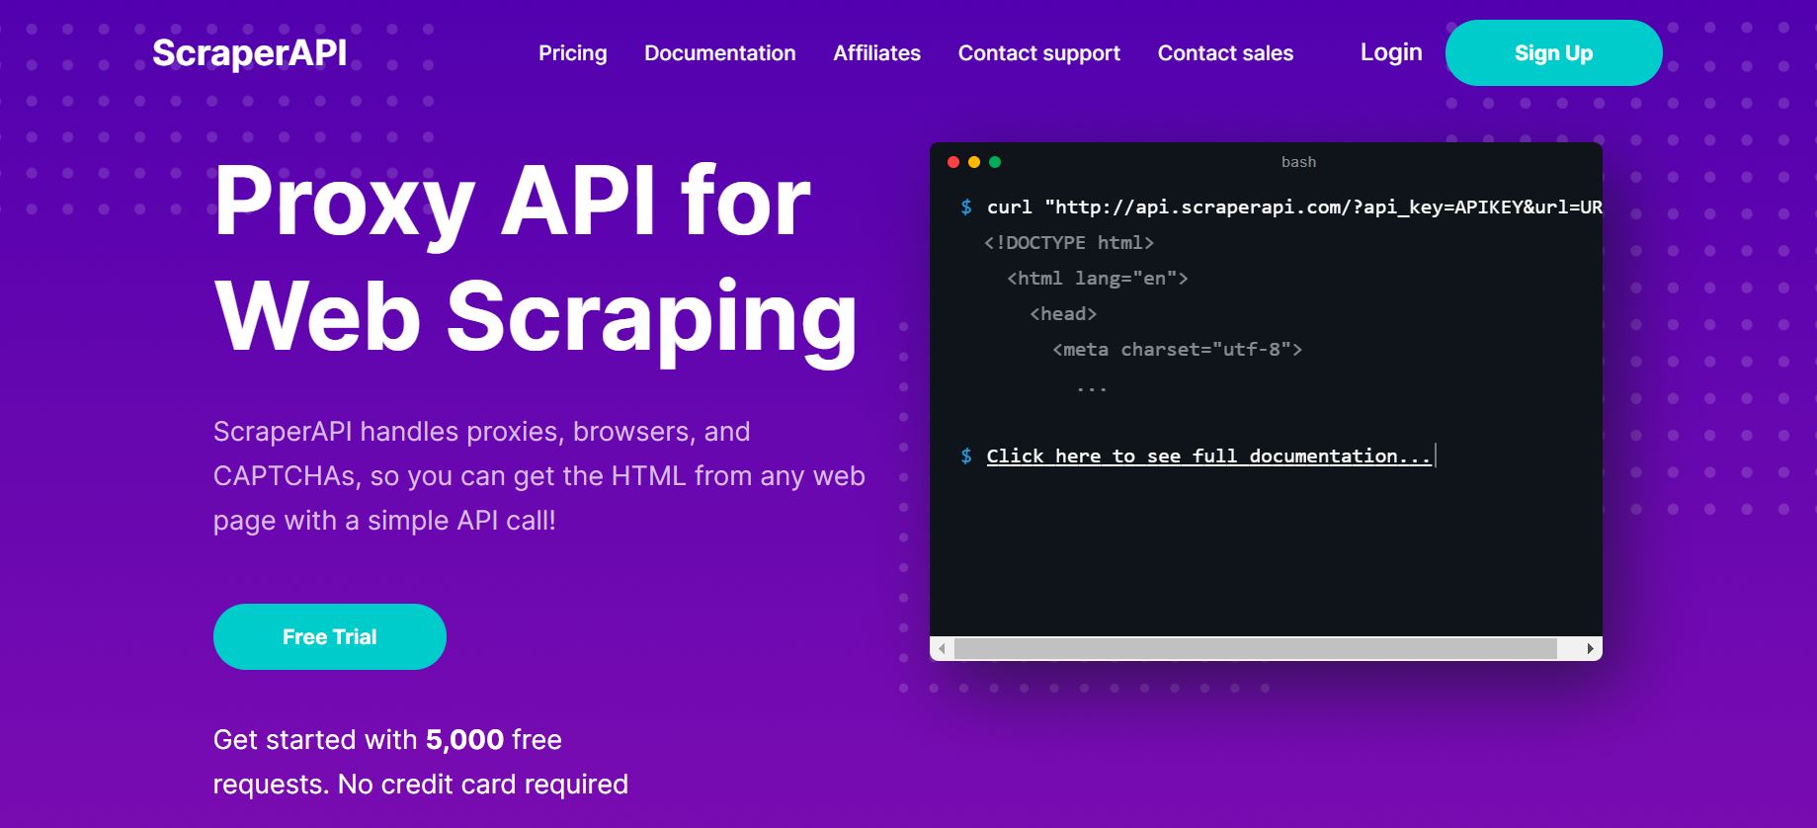Image resolution: width=1817 pixels, height=828 pixels.
Task: Start the Free Trial
Action: click(329, 637)
